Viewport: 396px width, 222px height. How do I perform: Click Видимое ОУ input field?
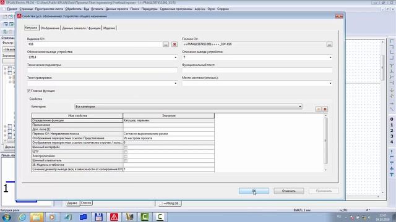click(x=94, y=44)
